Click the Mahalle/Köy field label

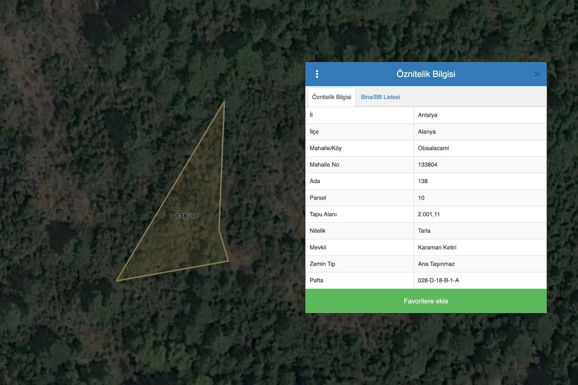(325, 148)
